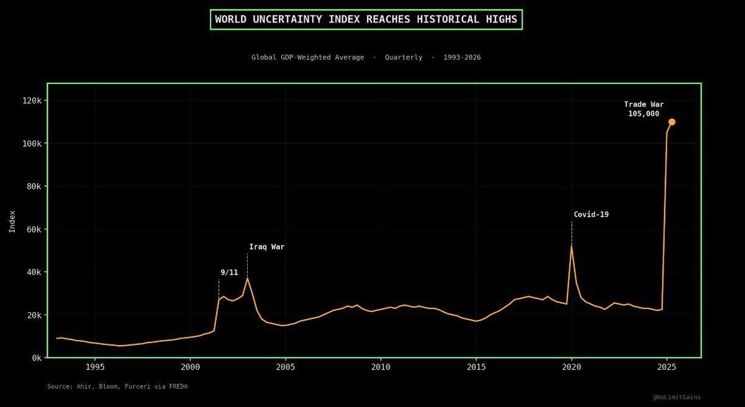This screenshot has width=745, height=407.
Task: Click the orange Trade War data point marker
Action: 671,122
